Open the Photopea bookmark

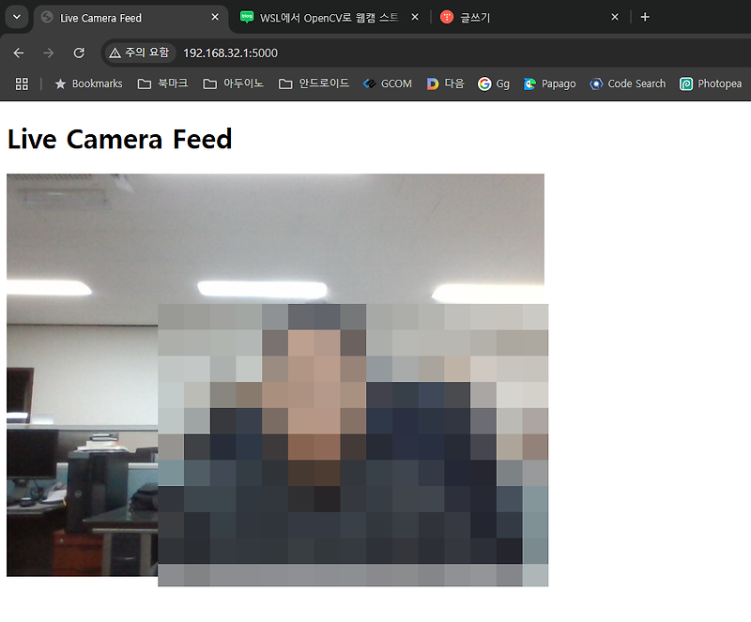(x=711, y=84)
